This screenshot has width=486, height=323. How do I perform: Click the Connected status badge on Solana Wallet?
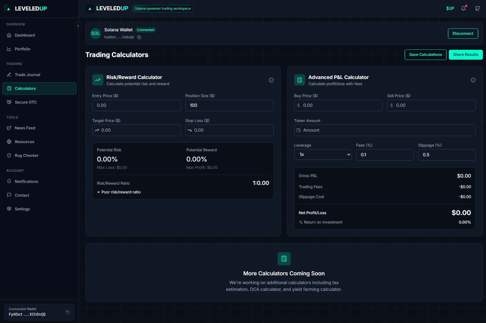[x=146, y=30]
